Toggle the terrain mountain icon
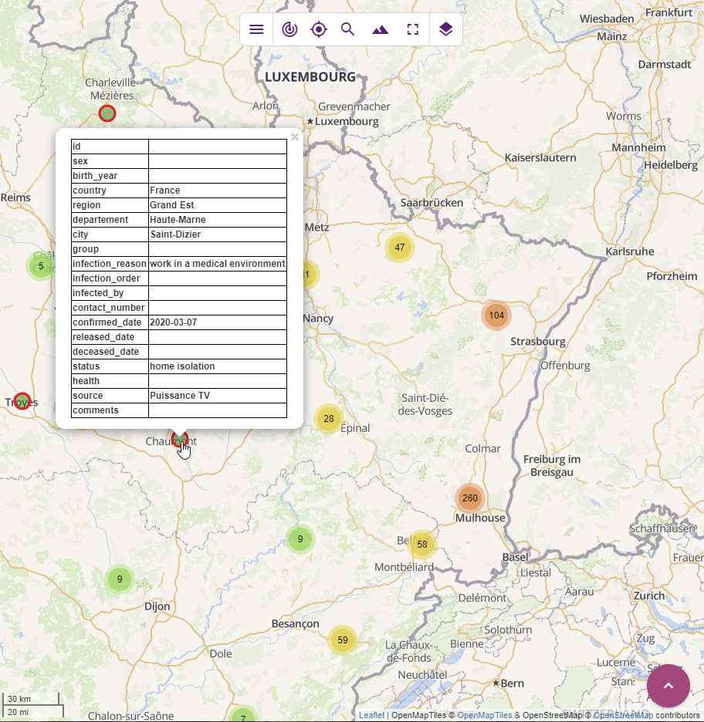 click(381, 29)
